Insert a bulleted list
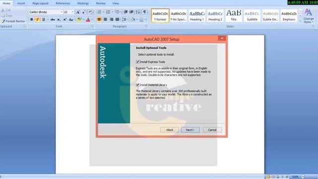Image resolution: width=318 pixels, height=179 pixels. (x=99, y=12)
